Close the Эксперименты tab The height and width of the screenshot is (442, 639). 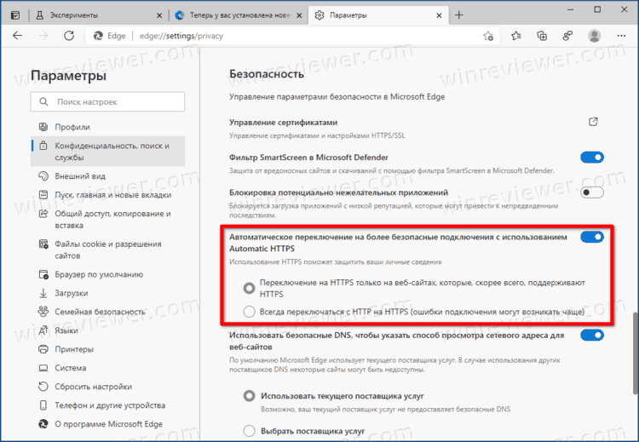coord(159,15)
